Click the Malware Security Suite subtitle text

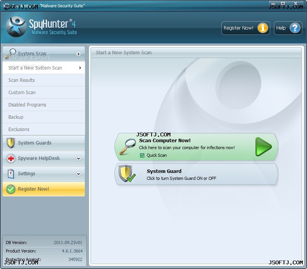[54, 32]
